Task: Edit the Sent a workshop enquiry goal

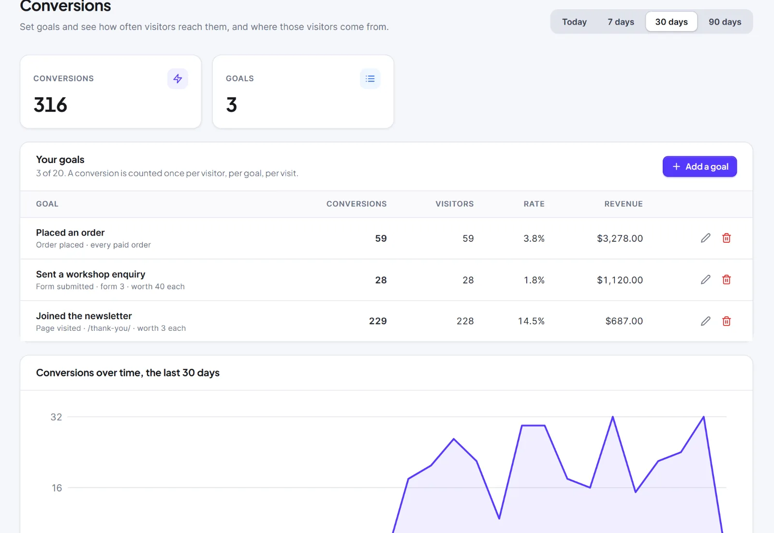Action: pyautogui.click(x=706, y=280)
